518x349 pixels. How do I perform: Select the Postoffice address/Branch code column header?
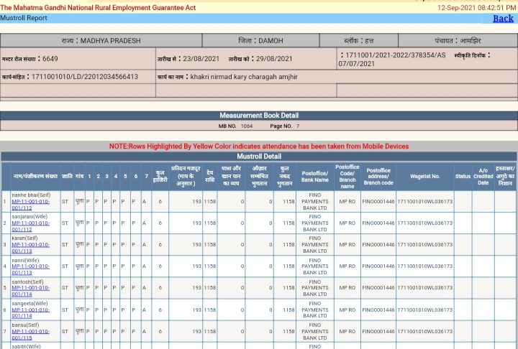pyautogui.click(x=378, y=176)
